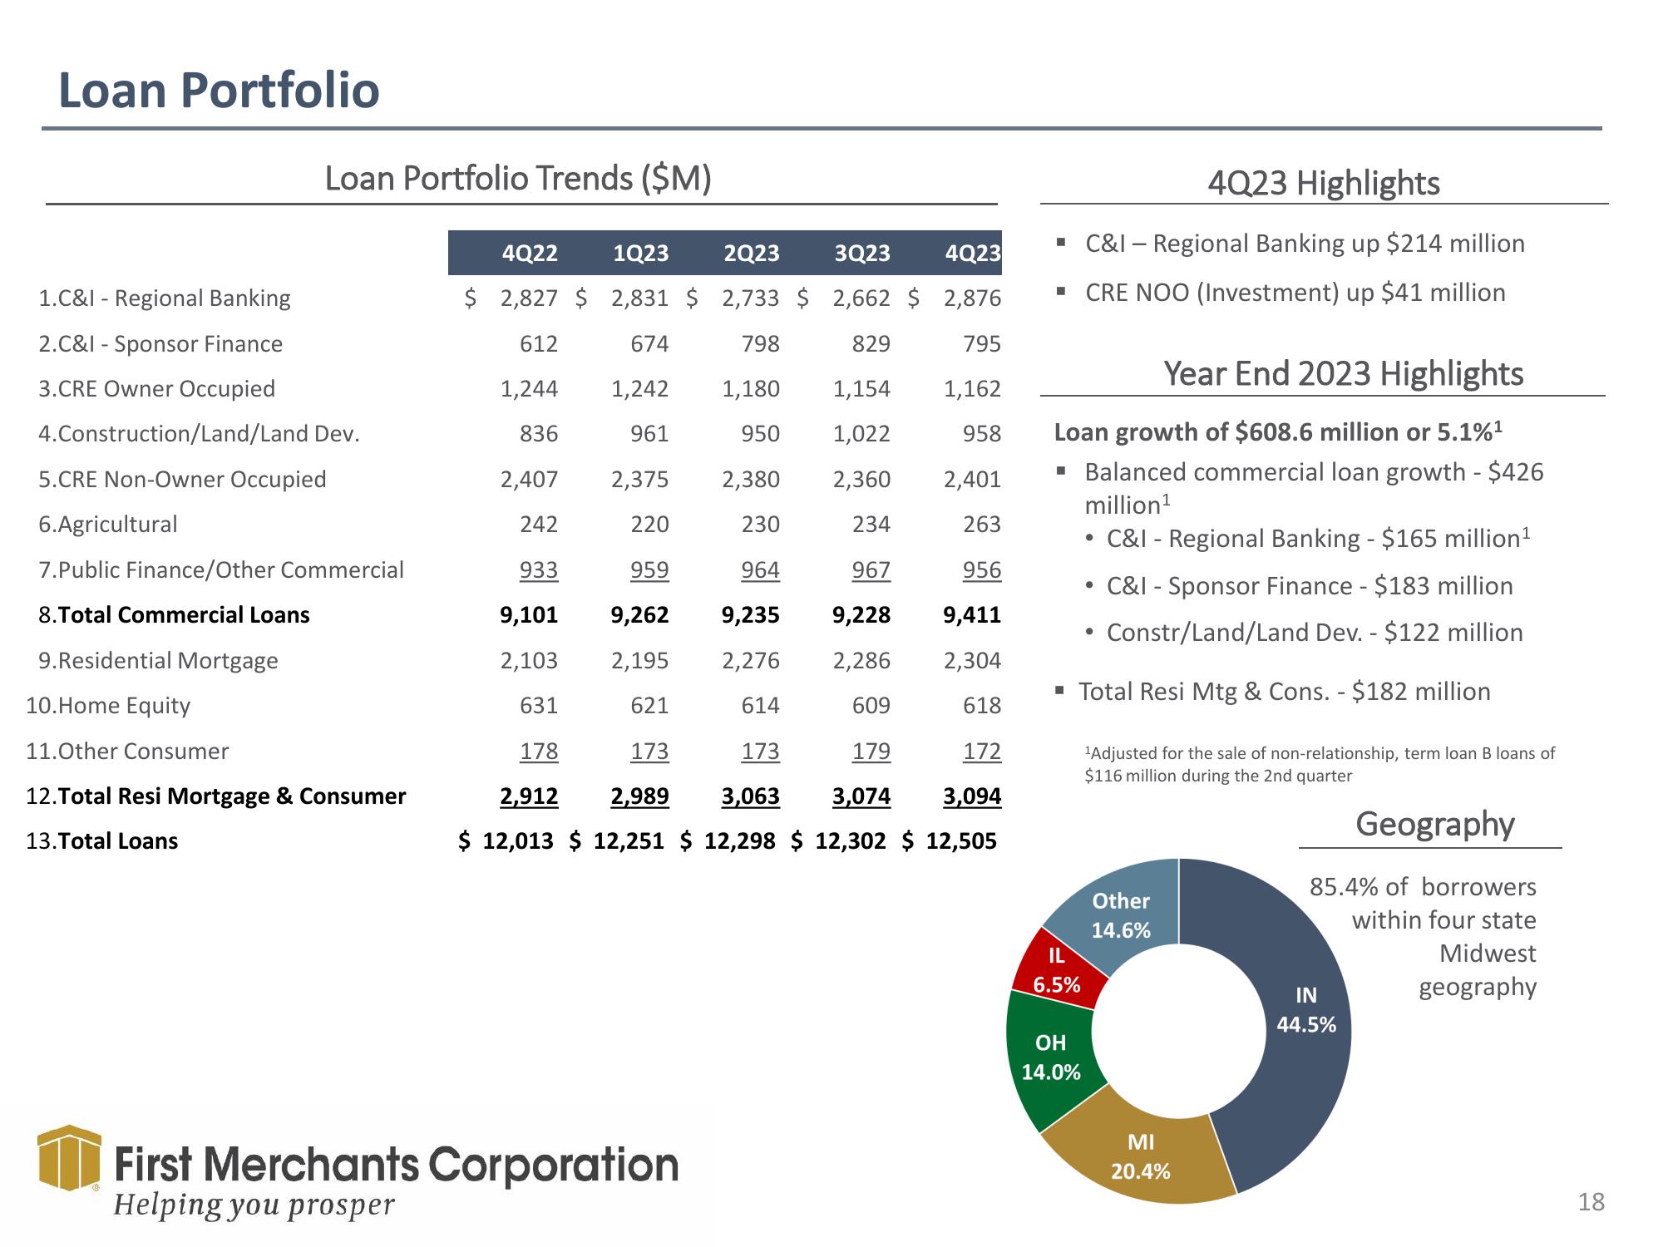The width and height of the screenshot is (1663, 1247).
Task: Click the $12,505 Total Loans value
Action: tap(949, 841)
